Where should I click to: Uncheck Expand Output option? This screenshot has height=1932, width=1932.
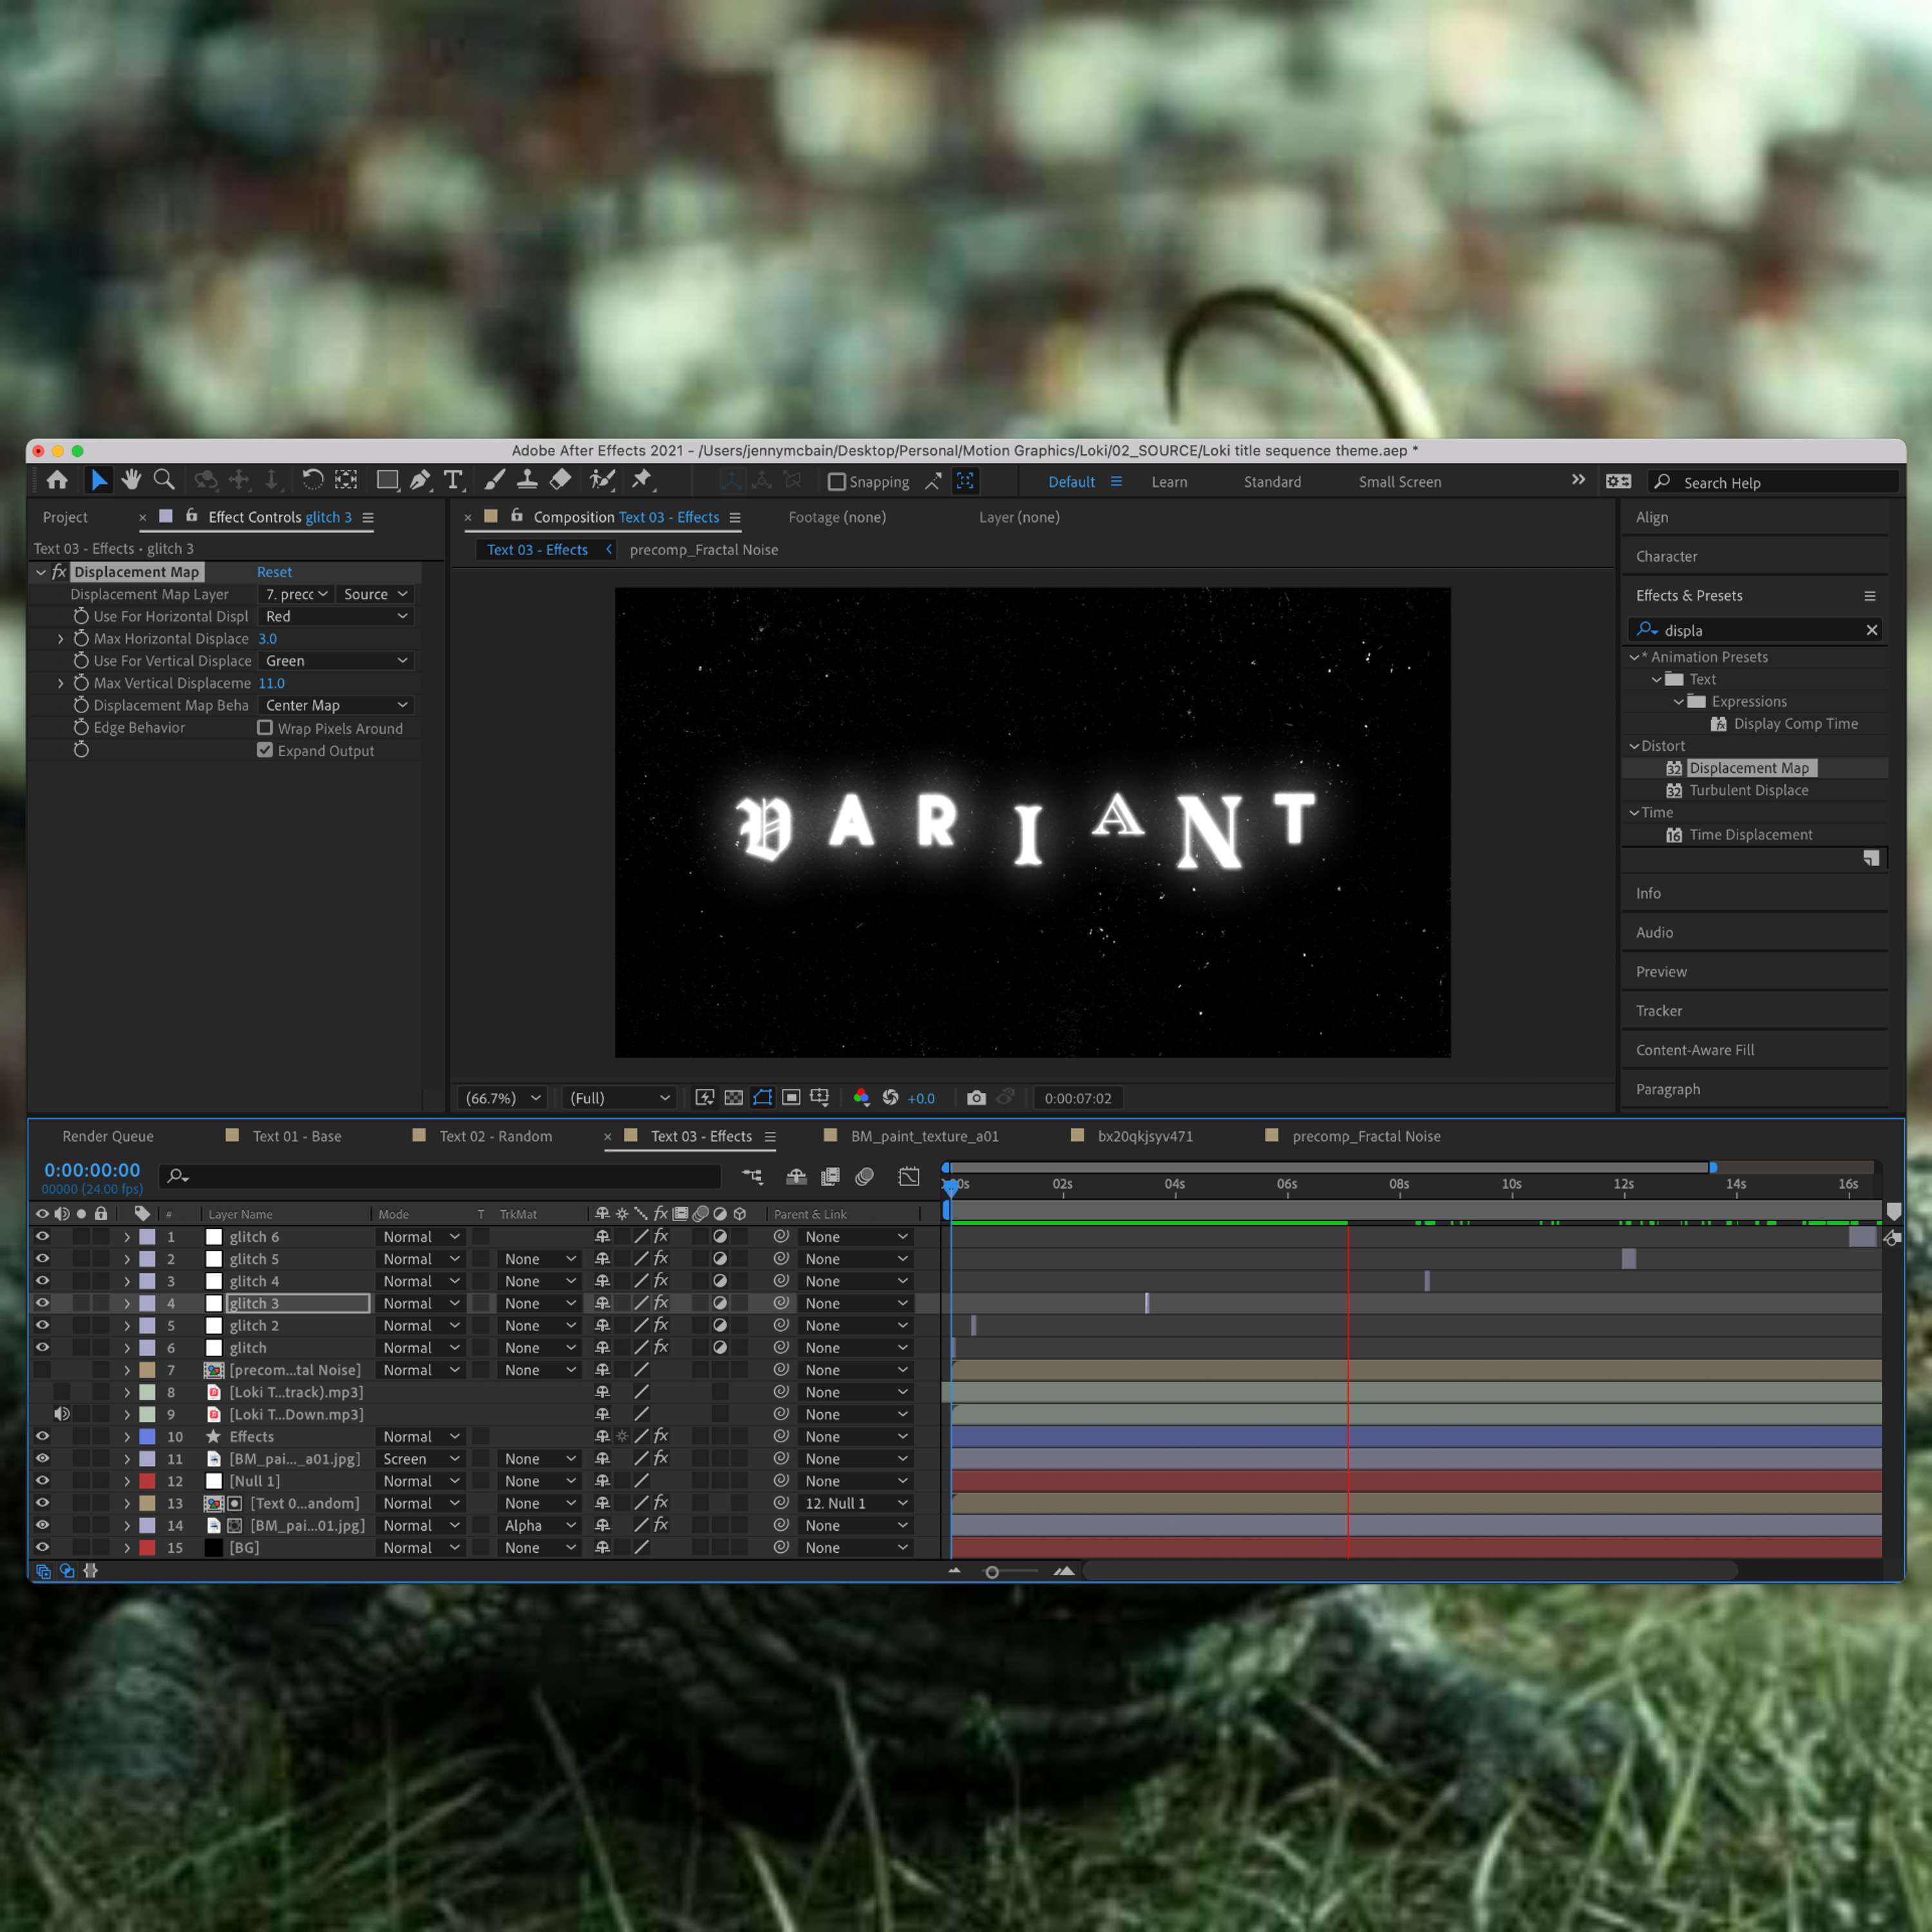[x=265, y=750]
